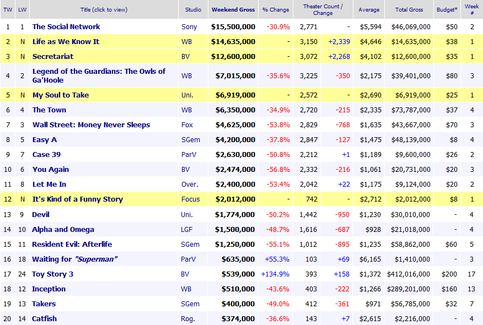The height and width of the screenshot is (325, 483).
Task: Open the Rog. studio link for Catfish
Action: 188,318
